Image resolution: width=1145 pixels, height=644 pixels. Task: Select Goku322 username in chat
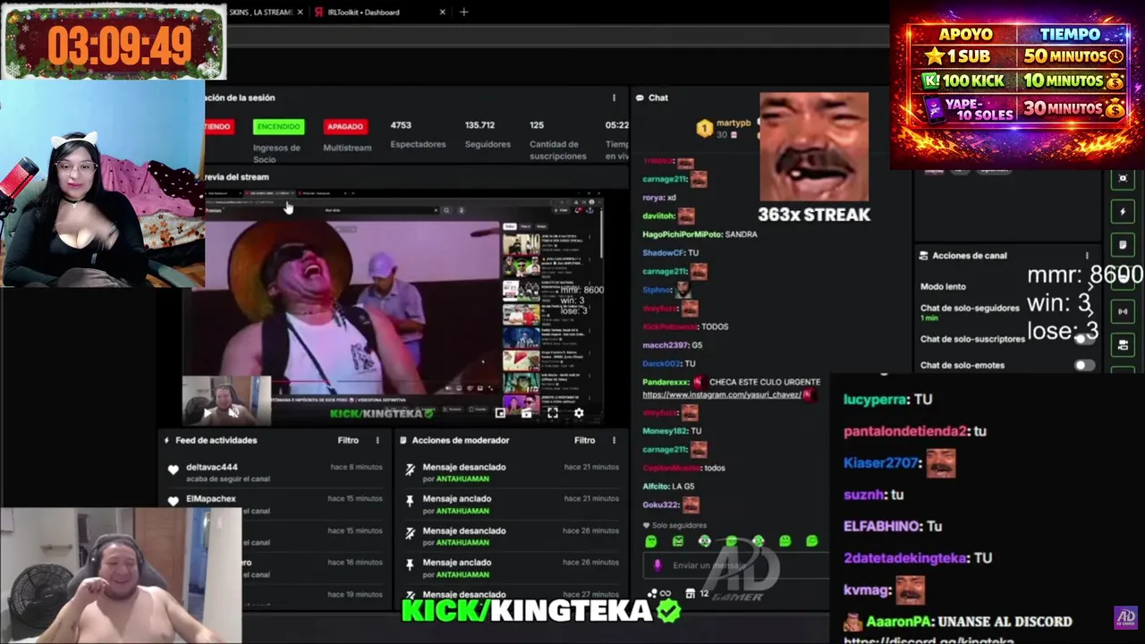[x=661, y=505]
